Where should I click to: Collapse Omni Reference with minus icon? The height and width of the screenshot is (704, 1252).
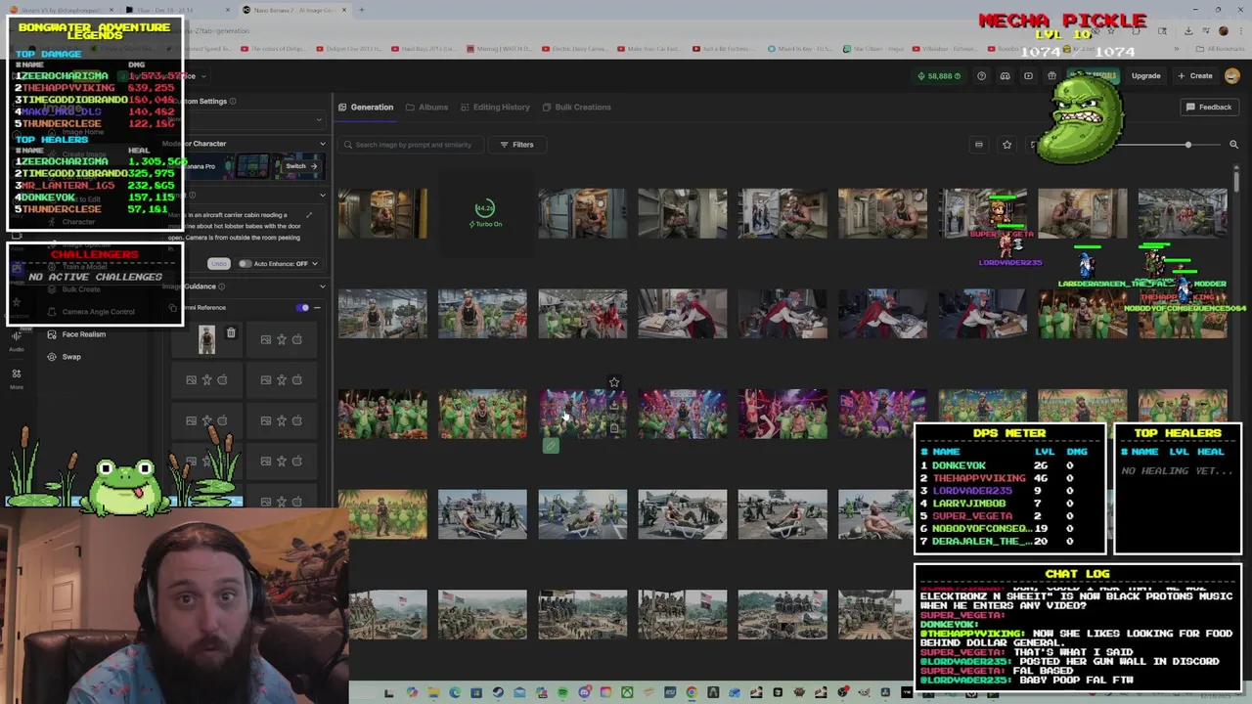pos(317,308)
